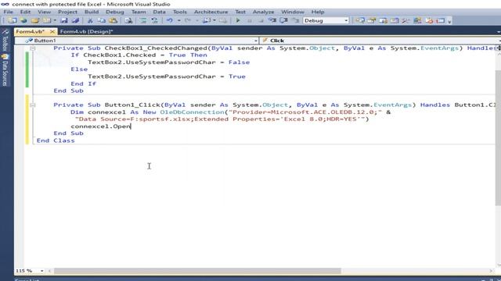This screenshot has height=281, width=501.
Task: Click the Stop Debugging icon
Action: [261, 20]
